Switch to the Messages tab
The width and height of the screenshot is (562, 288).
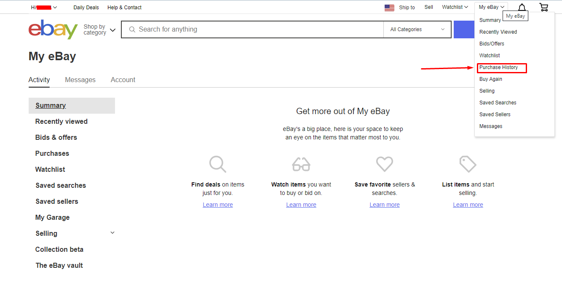(x=80, y=80)
